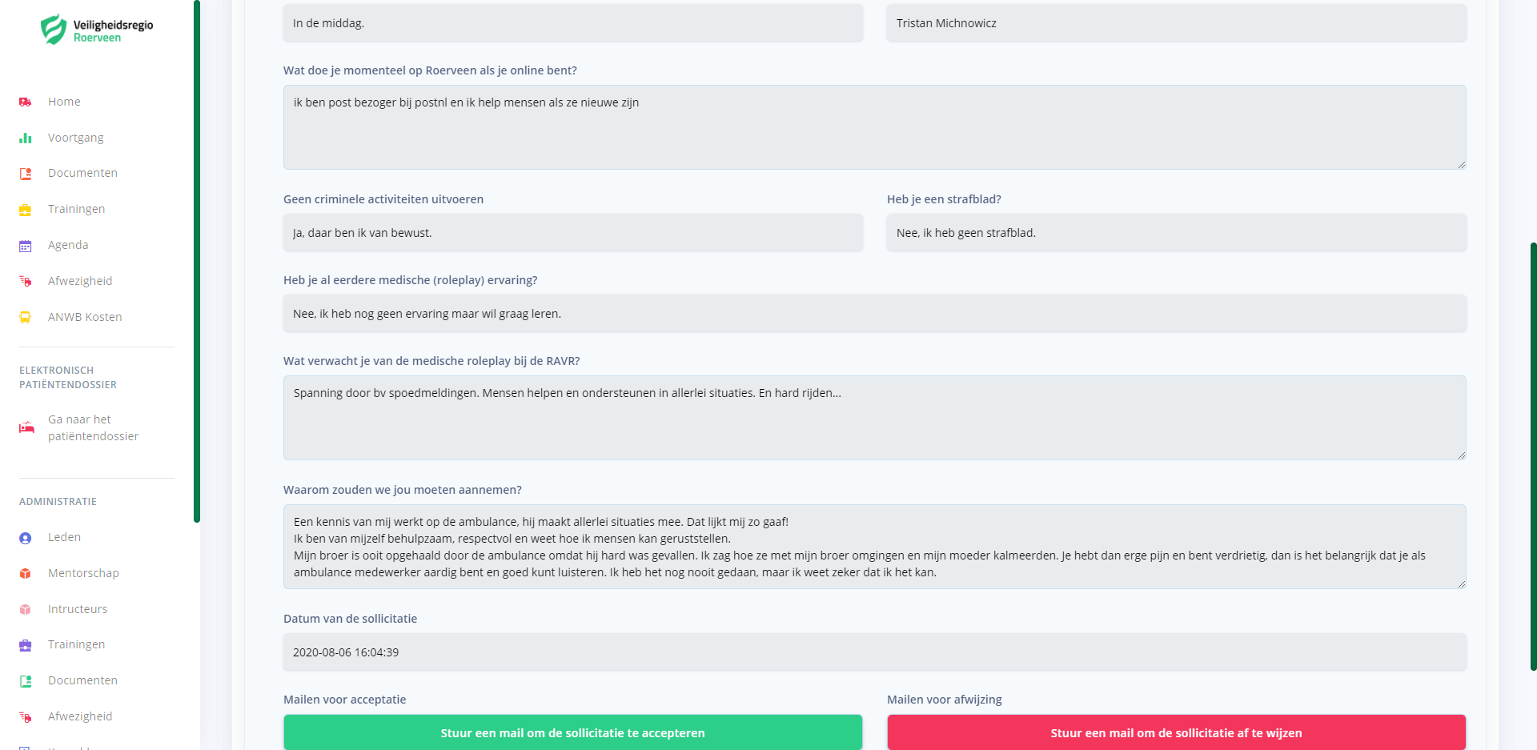Click the patiëntendossier bed icon
Image resolution: width=1537 pixels, height=750 pixels.
26,427
